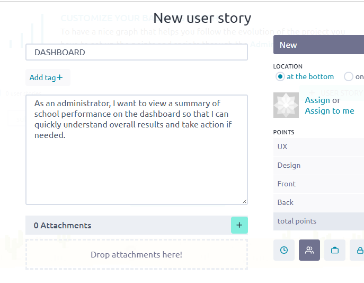
Task: Focus the subject field containing DASHBOARD
Action: click(136, 52)
